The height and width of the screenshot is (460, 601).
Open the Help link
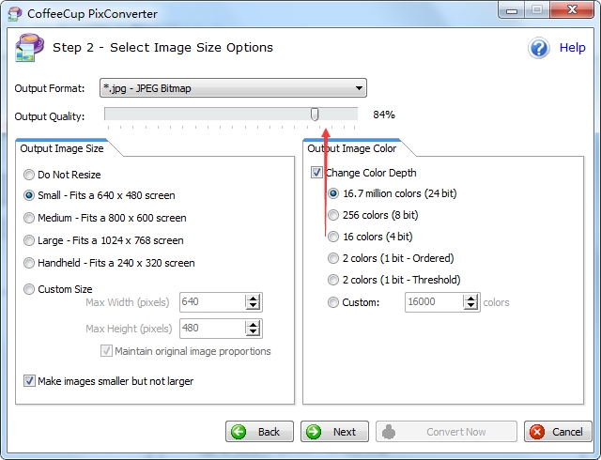point(572,48)
